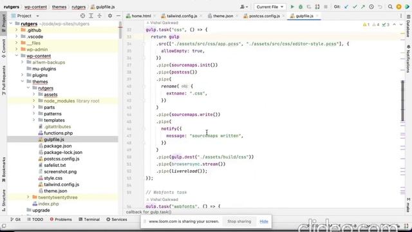Open package.json in the project tree
The image size is (412, 232).
58,146
